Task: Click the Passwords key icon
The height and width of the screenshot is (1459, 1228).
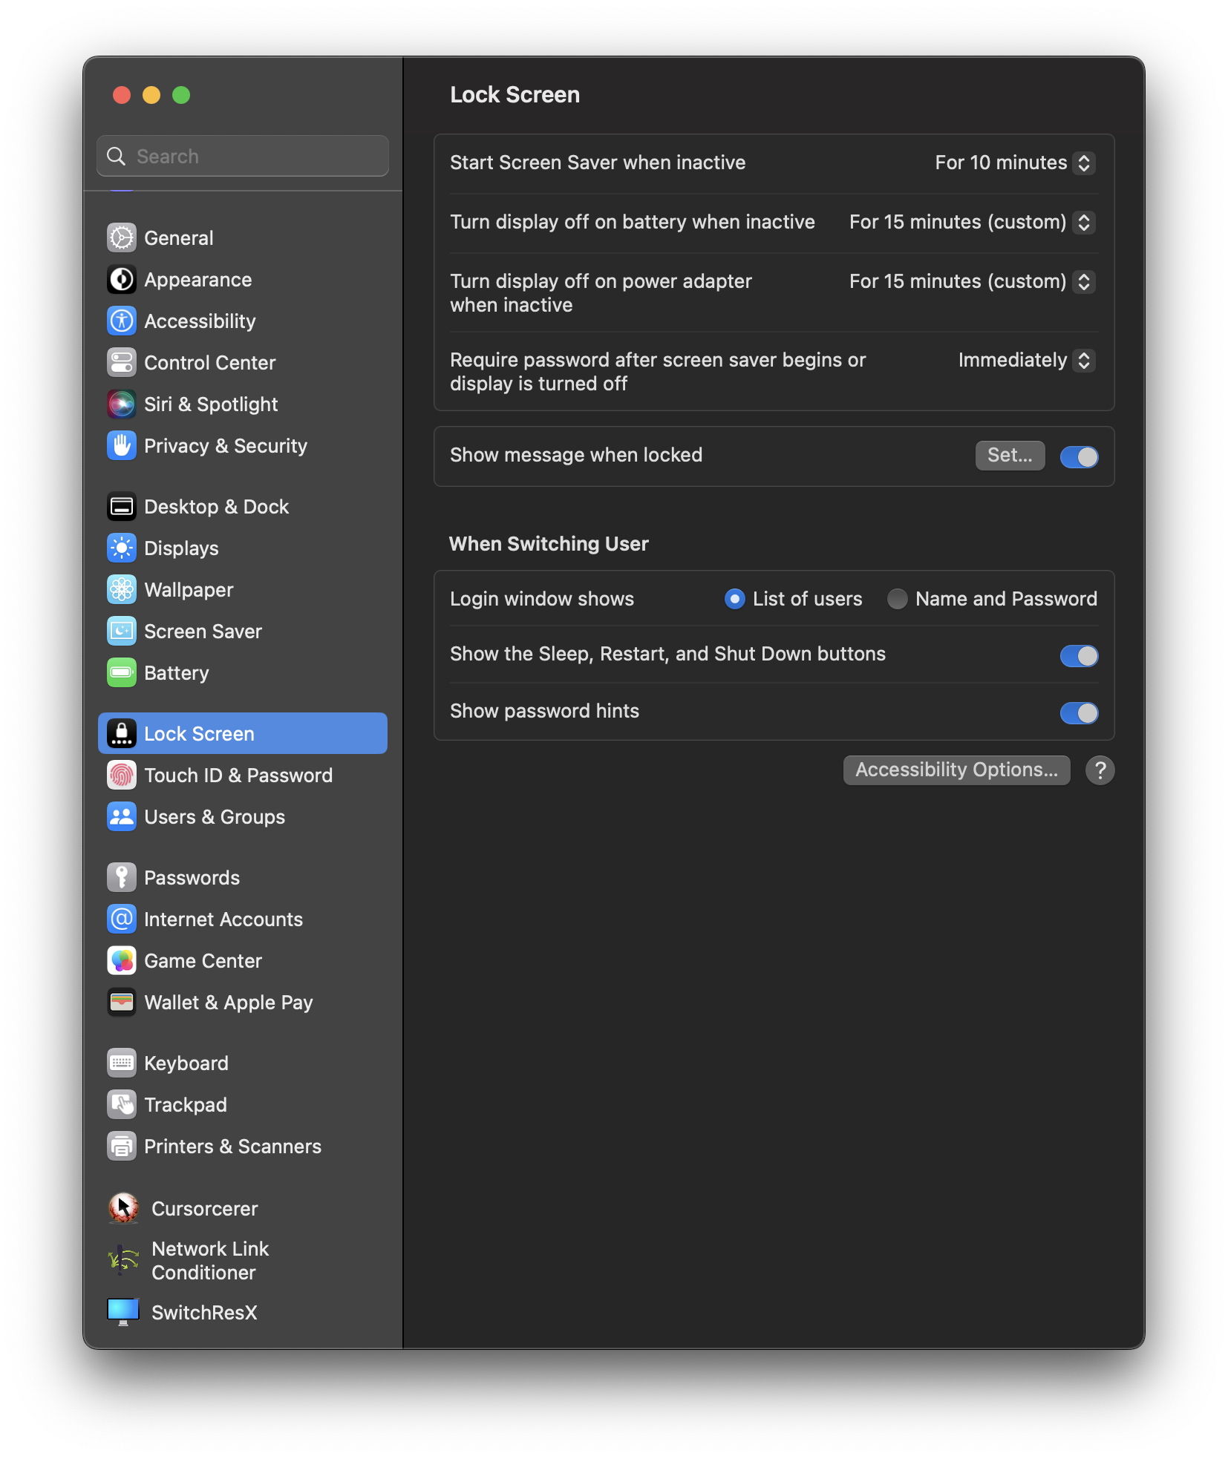Action: pos(122,878)
